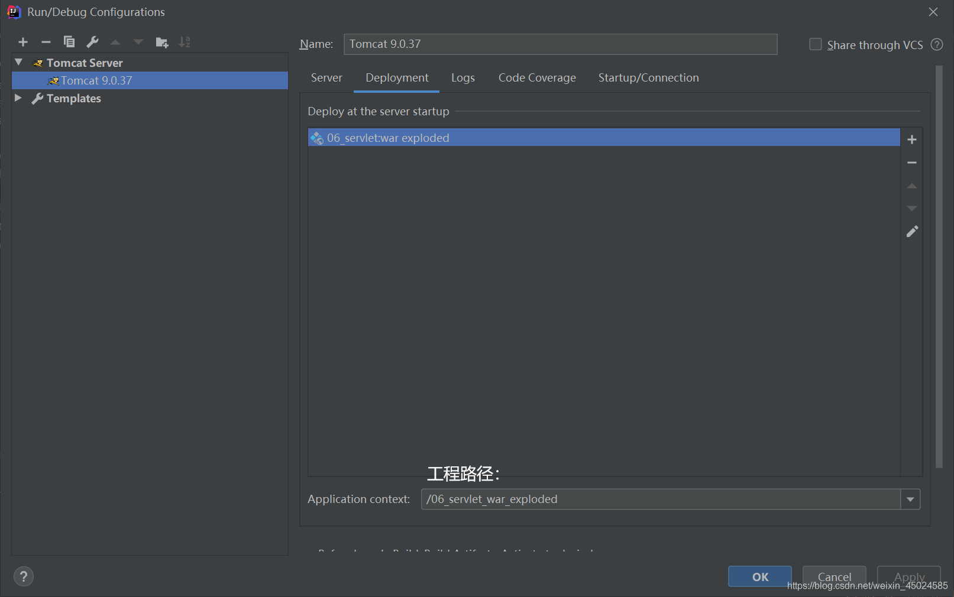Enable Share through VCS checkbox
The width and height of the screenshot is (954, 597).
pyautogui.click(x=816, y=44)
